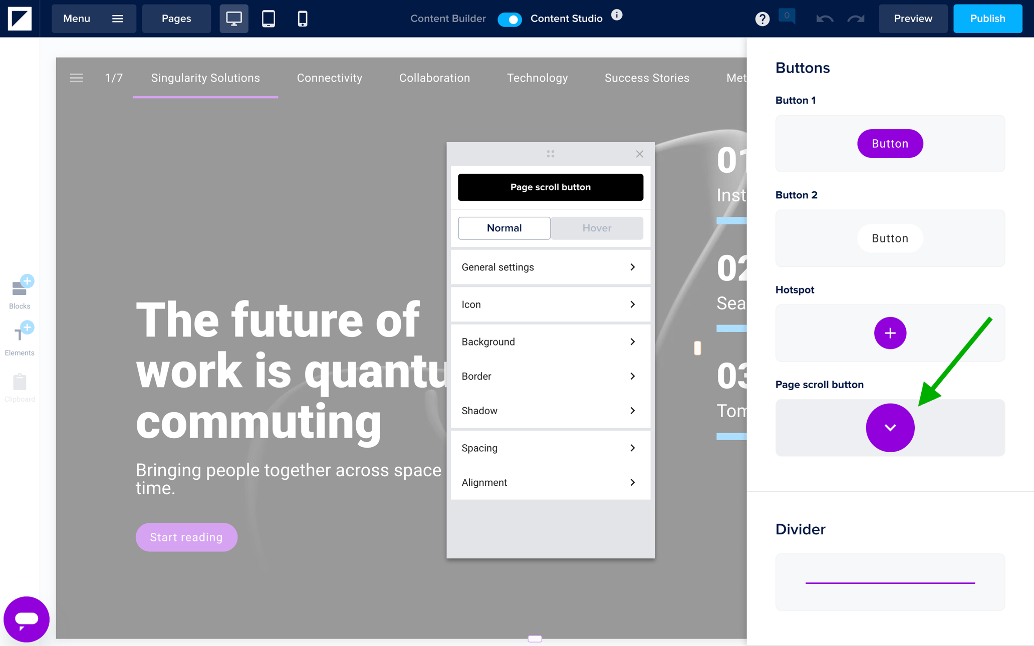Select the Collaboration nav tab
Viewport: 1034px width, 646px height.
[x=434, y=78]
